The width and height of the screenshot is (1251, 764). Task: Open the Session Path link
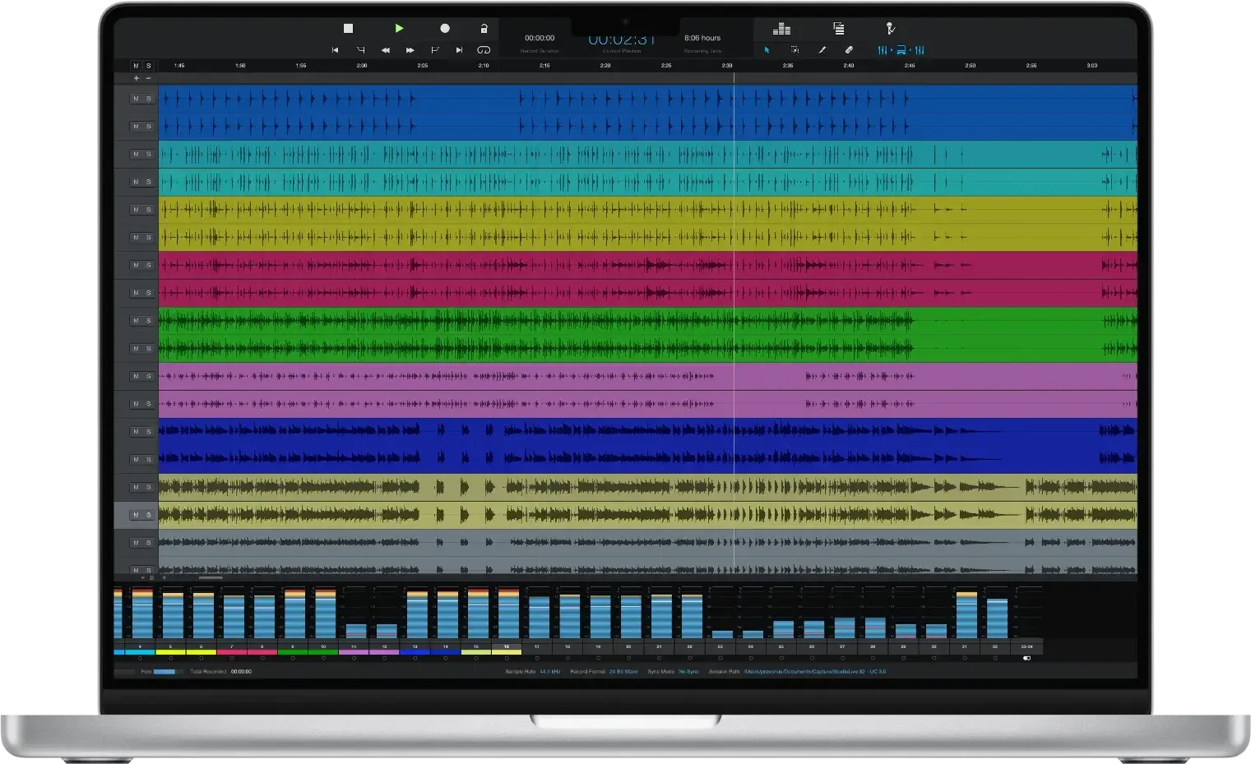[x=815, y=672]
